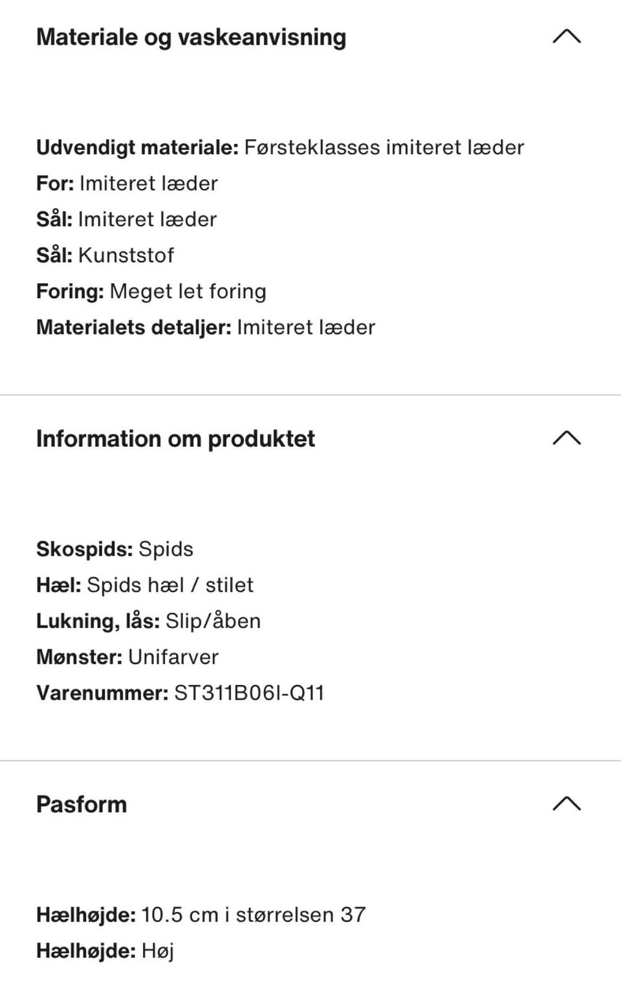Click the Information om produktet heading
621x990 pixels.
coord(175,438)
